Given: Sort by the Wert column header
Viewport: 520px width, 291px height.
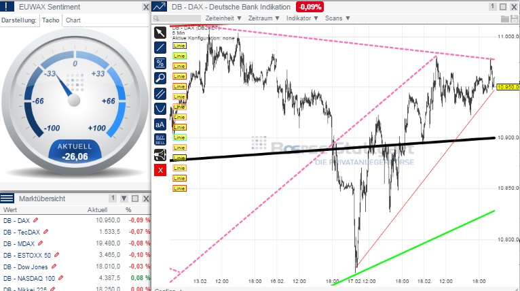Looking at the screenshot, I should point(10,210).
